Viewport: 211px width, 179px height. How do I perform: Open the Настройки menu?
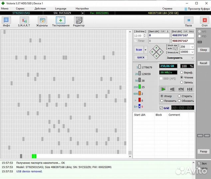(82, 8)
